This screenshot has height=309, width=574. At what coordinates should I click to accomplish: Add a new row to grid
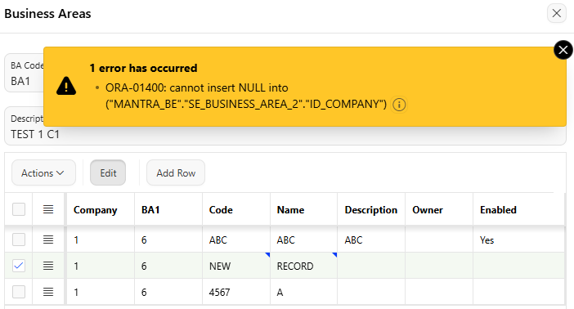click(176, 172)
